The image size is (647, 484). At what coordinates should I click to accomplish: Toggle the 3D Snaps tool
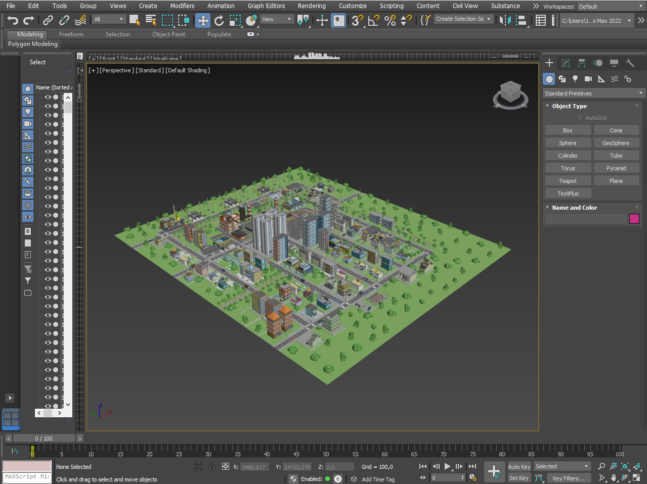click(357, 20)
